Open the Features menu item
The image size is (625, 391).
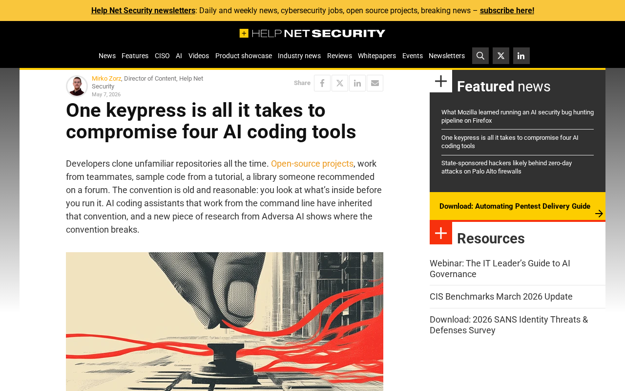click(x=135, y=56)
